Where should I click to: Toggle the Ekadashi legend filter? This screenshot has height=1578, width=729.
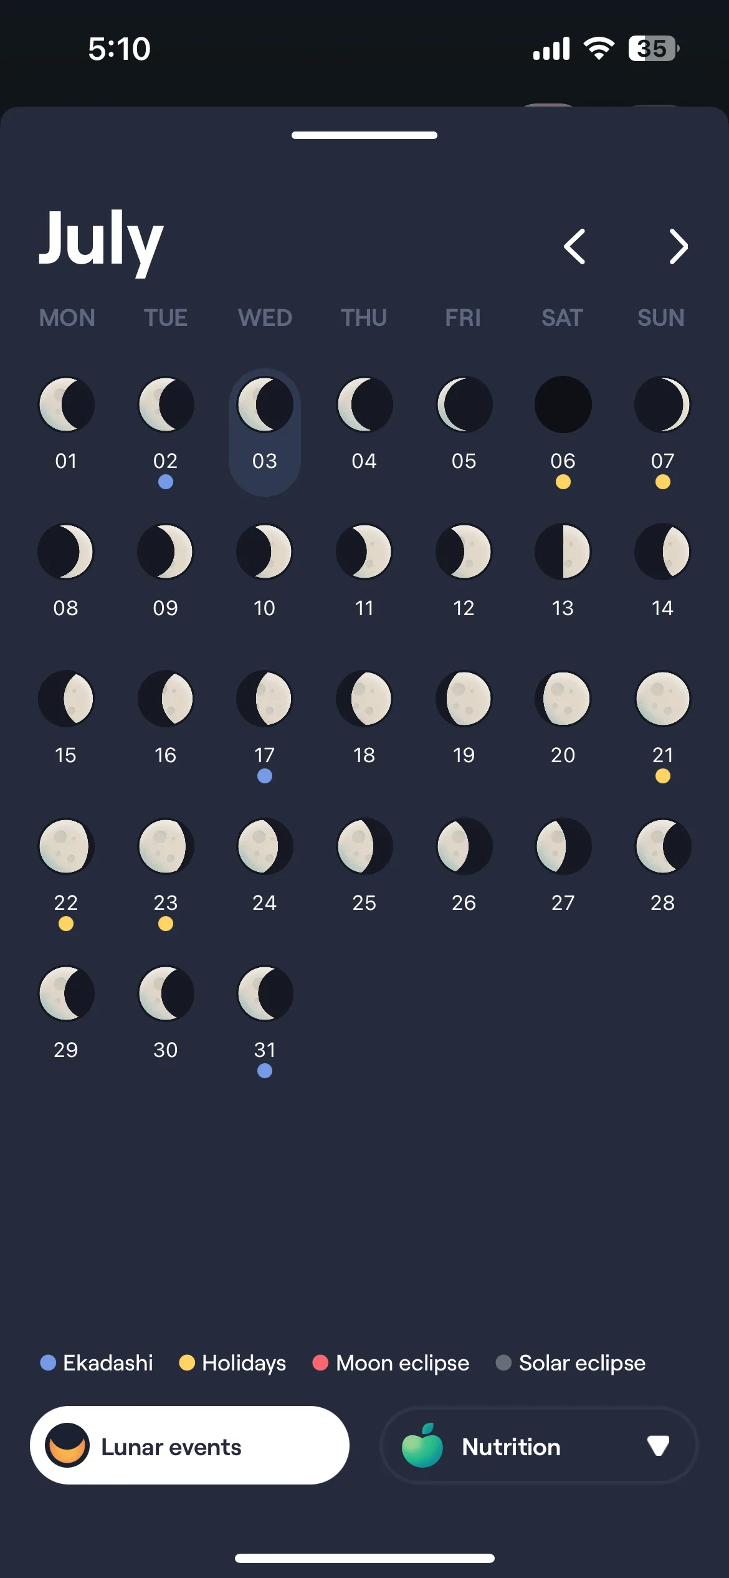(x=97, y=1363)
